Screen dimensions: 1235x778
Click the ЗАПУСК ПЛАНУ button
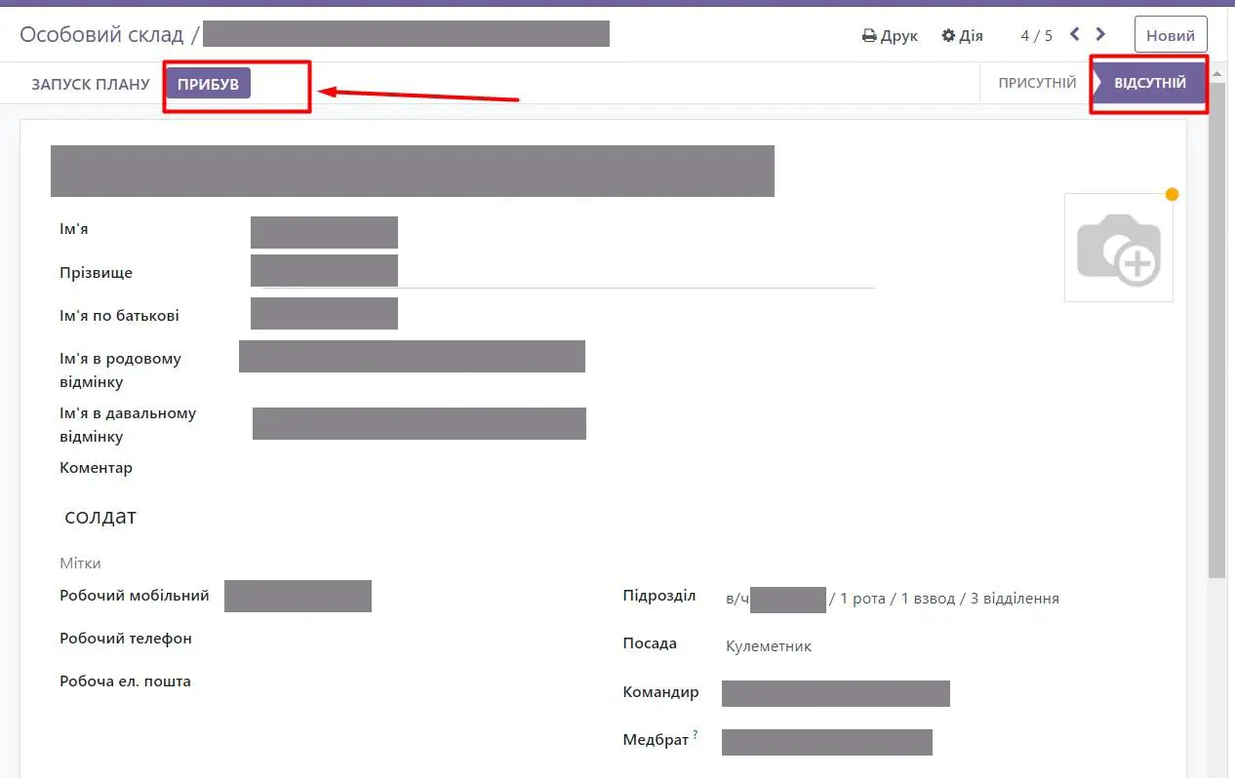point(91,84)
